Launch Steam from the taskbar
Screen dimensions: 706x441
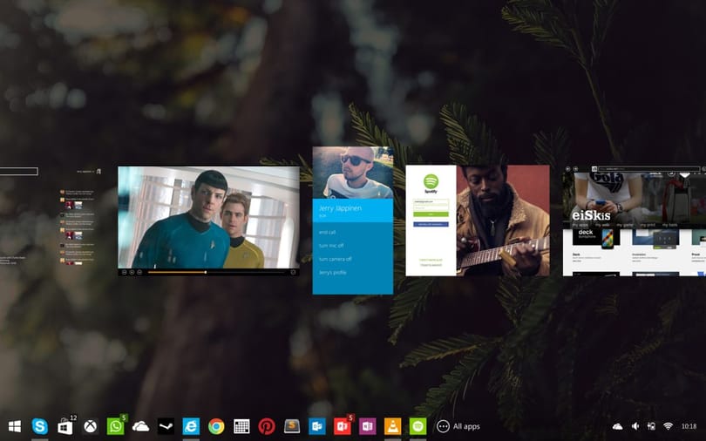coord(166,426)
